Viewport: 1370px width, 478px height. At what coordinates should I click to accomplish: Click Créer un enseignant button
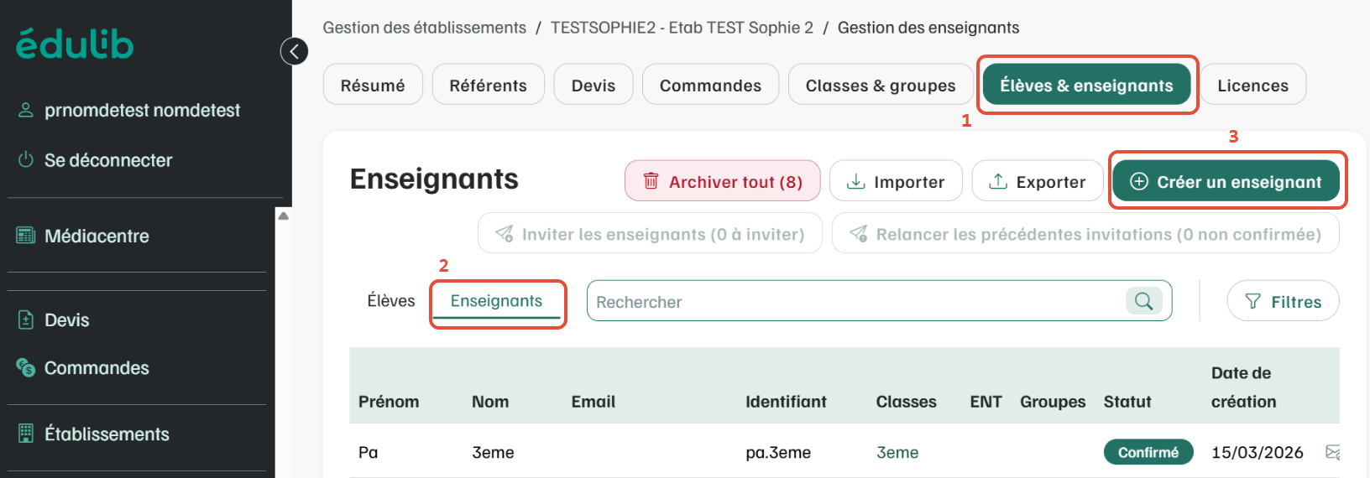[x=1226, y=181]
